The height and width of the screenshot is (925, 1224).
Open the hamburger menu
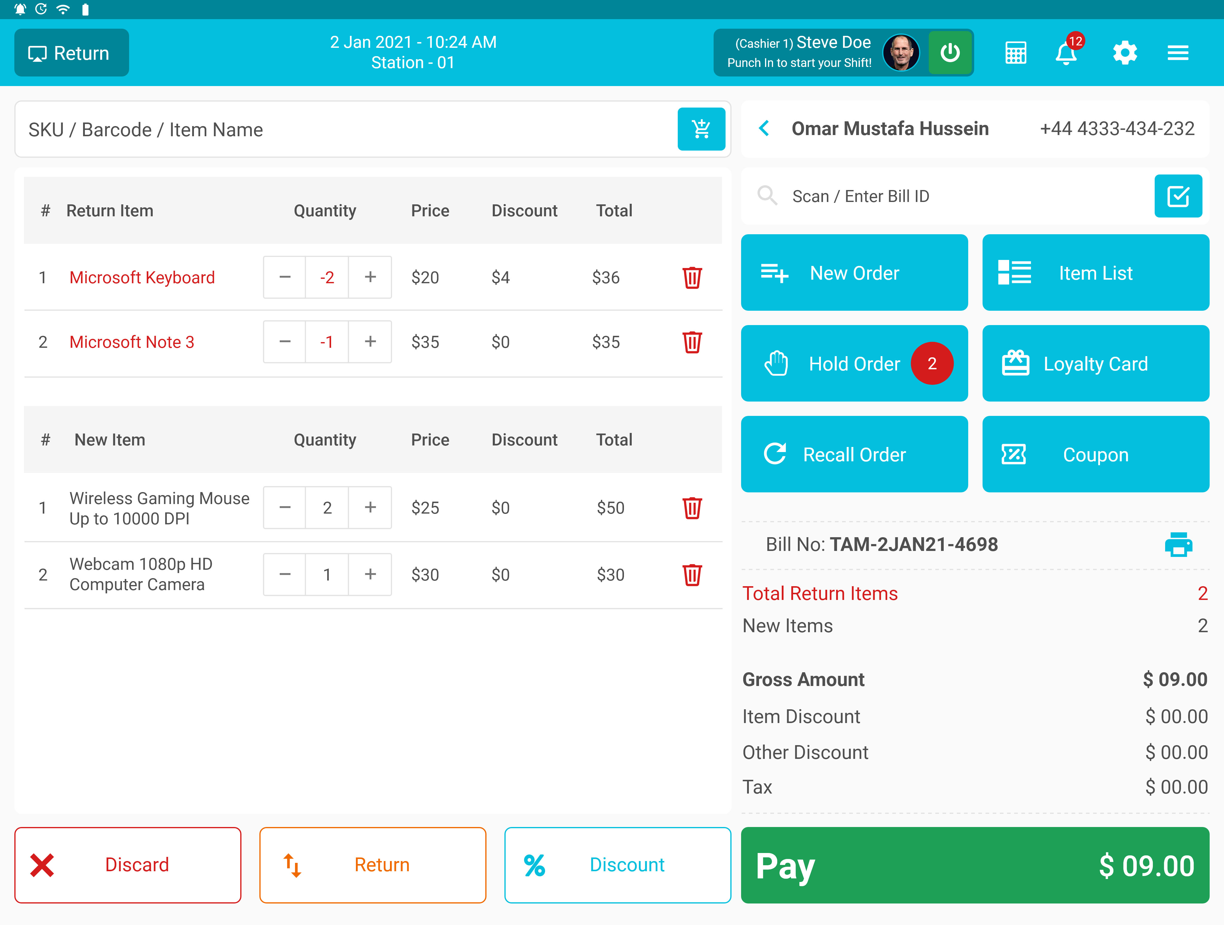(x=1177, y=53)
